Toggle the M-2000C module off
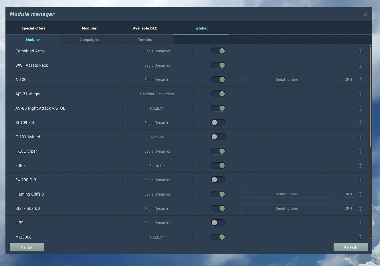 tap(218, 237)
